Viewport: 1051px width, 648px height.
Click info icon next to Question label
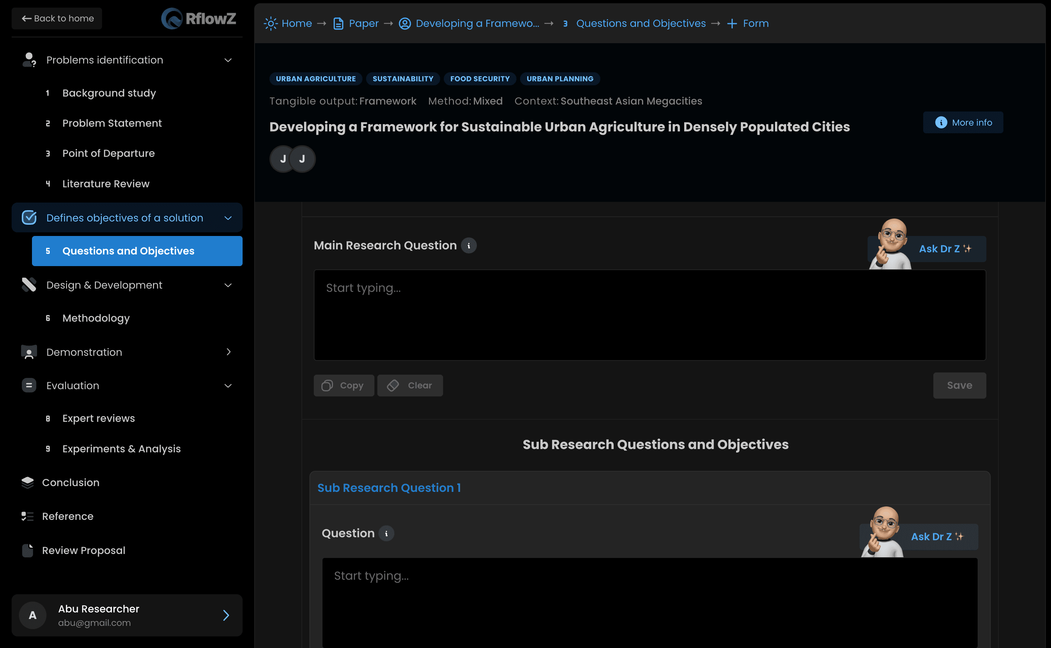click(386, 533)
